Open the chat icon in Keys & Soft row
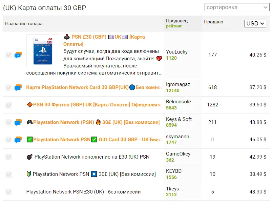 (18, 122)
